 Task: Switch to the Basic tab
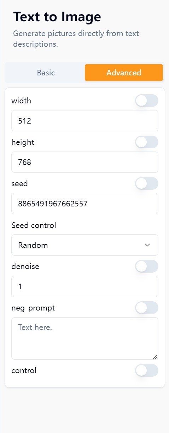point(46,73)
